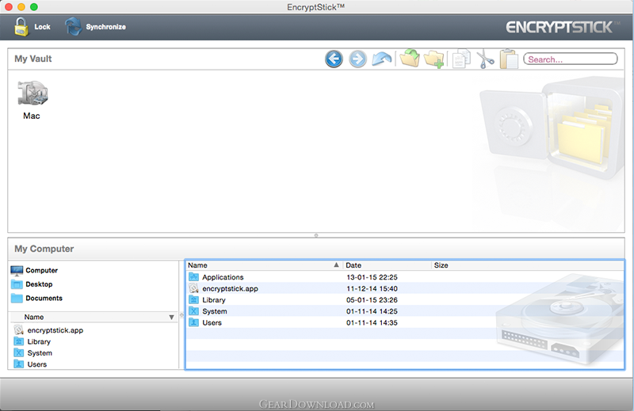
Task: Click the Applications folder icon in list
Action: (193, 277)
